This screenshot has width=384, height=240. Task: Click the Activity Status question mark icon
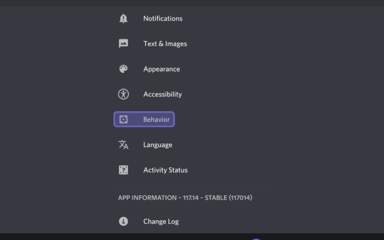[123, 170]
